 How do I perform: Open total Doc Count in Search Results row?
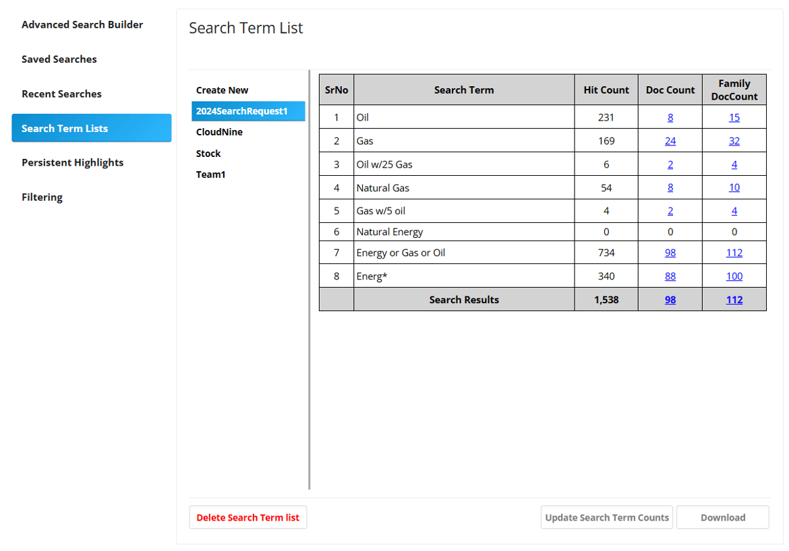coord(670,299)
